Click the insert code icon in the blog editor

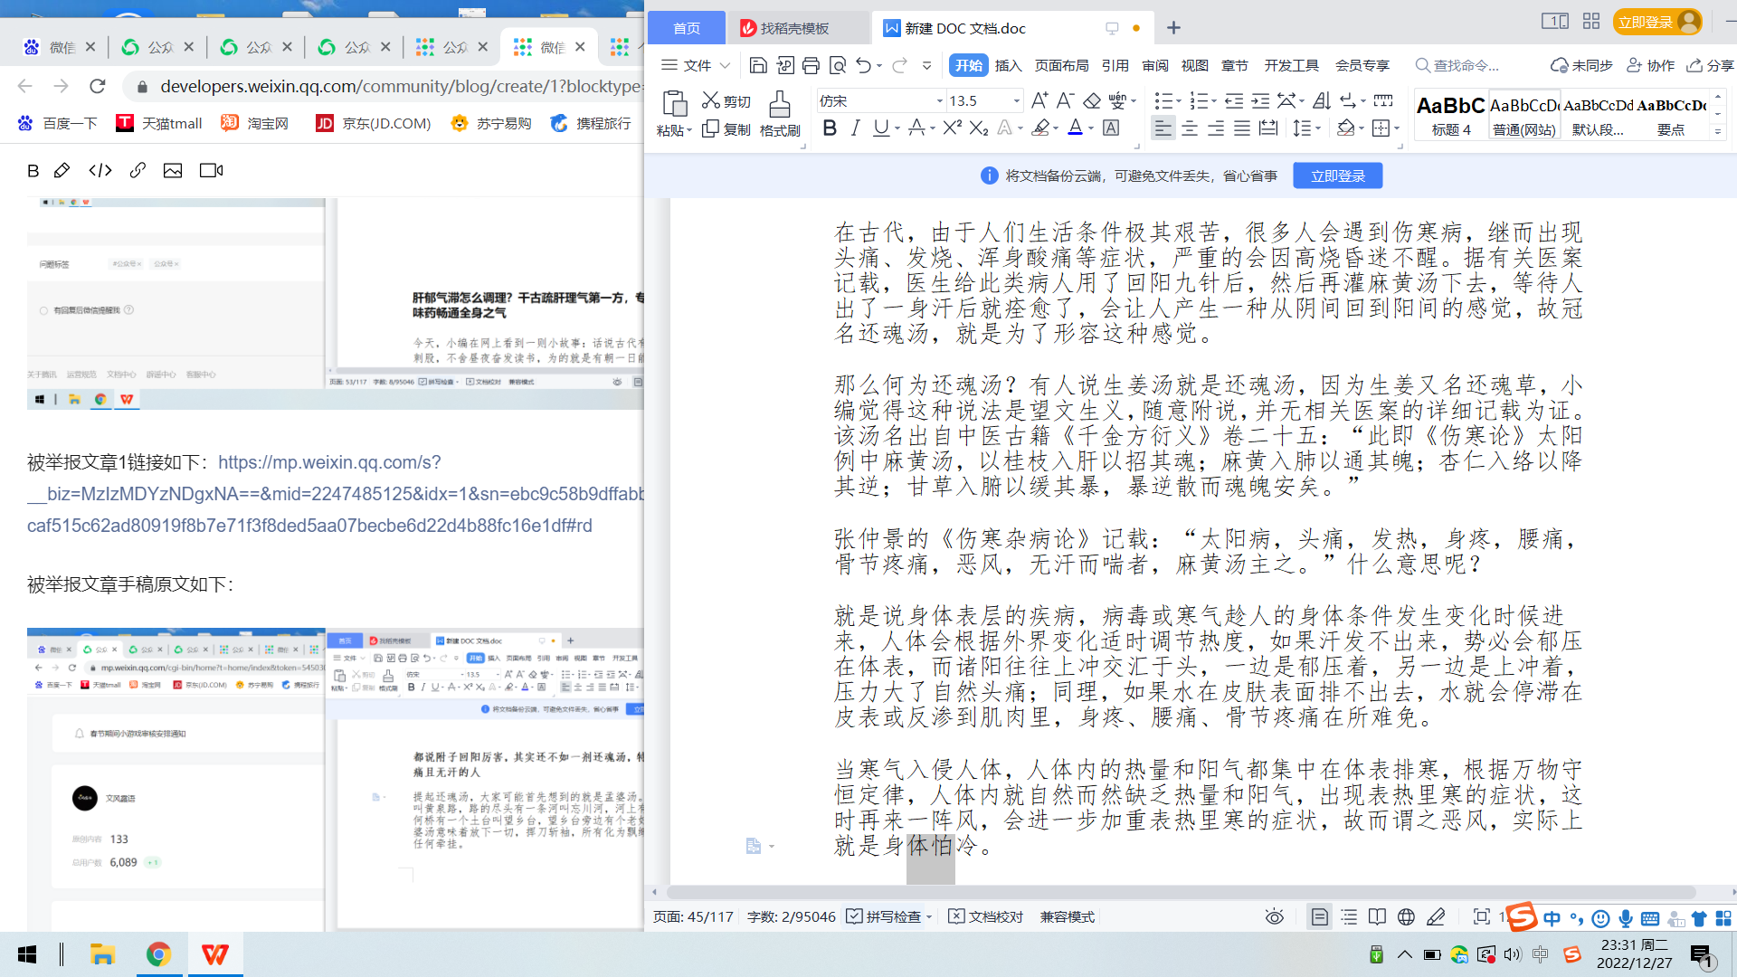pos(100,170)
